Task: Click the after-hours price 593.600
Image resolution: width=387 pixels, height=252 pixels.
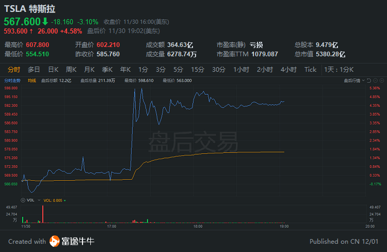Action: (15, 31)
